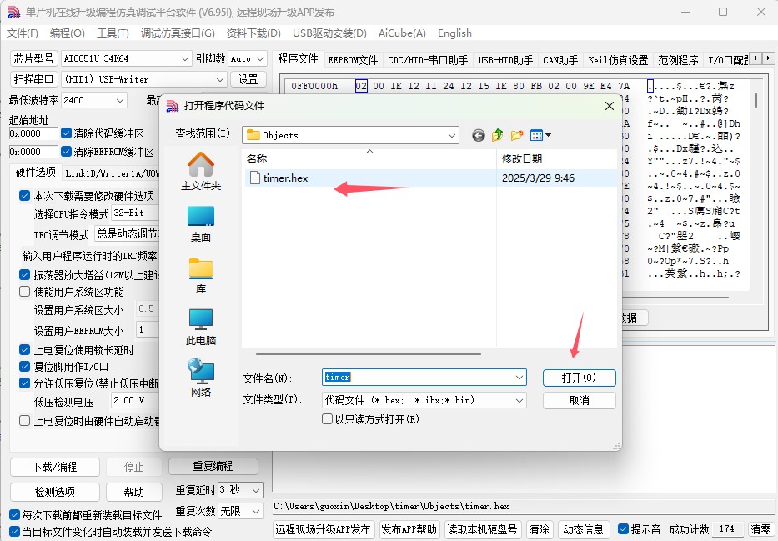778x541 pixels.
Task: Toggle clear EEPROM buffer checkbox
Action: 67,152
